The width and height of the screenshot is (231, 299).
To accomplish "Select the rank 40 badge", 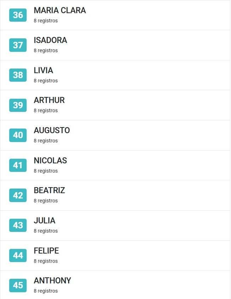I will (x=18, y=135).
